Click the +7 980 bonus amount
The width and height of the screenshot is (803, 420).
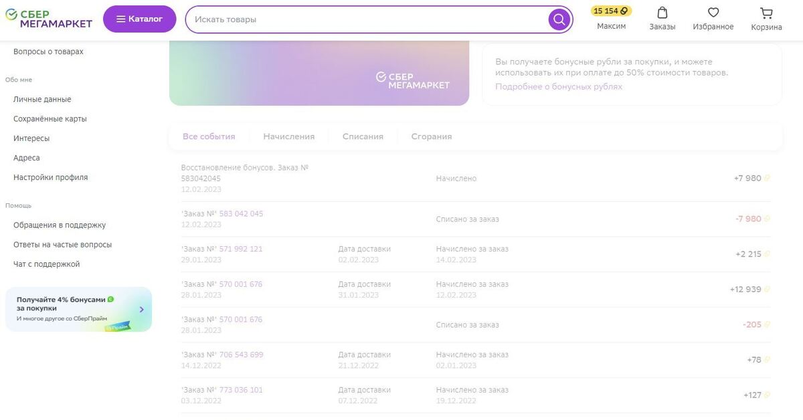pos(747,179)
